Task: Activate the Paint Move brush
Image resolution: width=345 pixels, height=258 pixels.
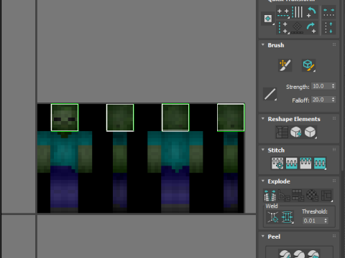Action: click(x=285, y=65)
